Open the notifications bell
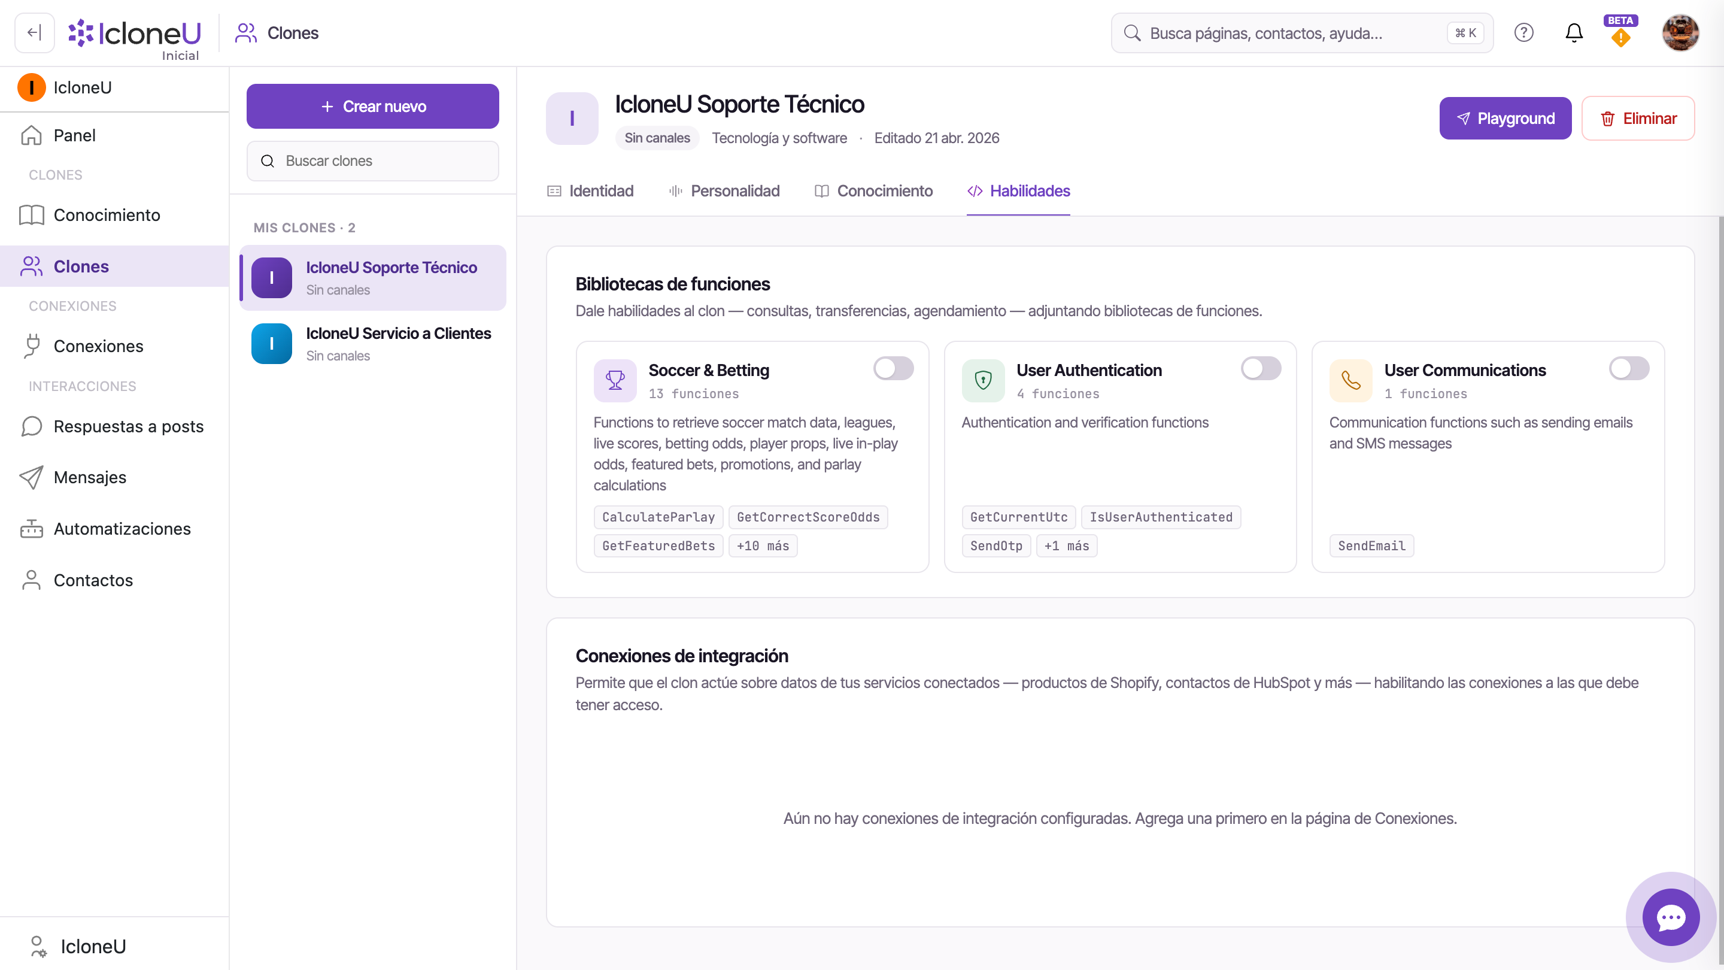Image resolution: width=1724 pixels, height=970 pixels. pyautogui.click(x=1573, y=33)
